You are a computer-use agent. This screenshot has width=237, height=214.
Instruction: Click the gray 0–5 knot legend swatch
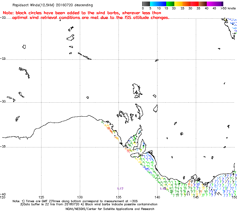pos(146,4)
